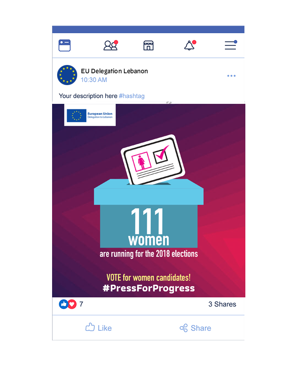Click the #PressForProgress text in image
The height and width of the screenshot is (366, 297).
coord(148,288)
